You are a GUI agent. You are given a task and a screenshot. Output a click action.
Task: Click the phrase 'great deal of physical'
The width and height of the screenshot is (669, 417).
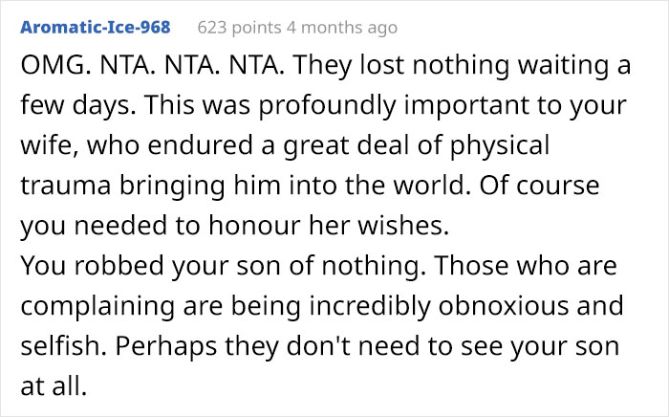pyautogui.click(x=416, y=145)
